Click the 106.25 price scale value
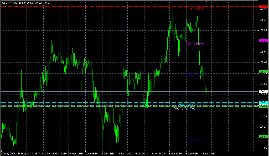 coord(263,20)
